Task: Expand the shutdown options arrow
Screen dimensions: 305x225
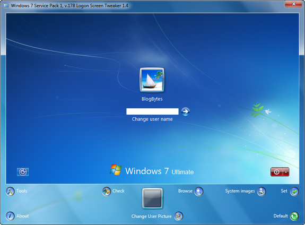Action: pyautogui.click(x=286, y=172)
